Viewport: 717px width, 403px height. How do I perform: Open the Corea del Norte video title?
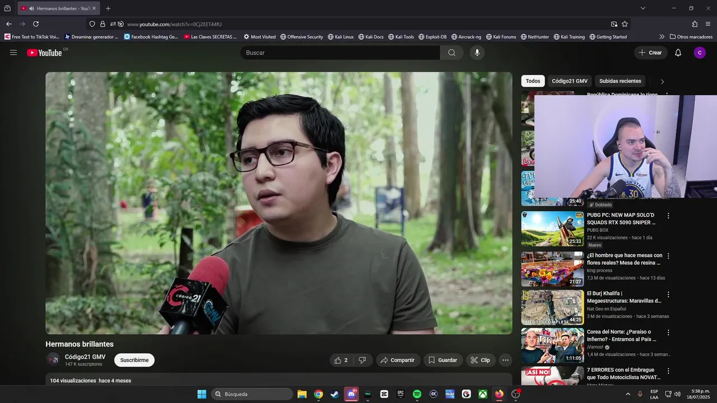tap(622, 335)
